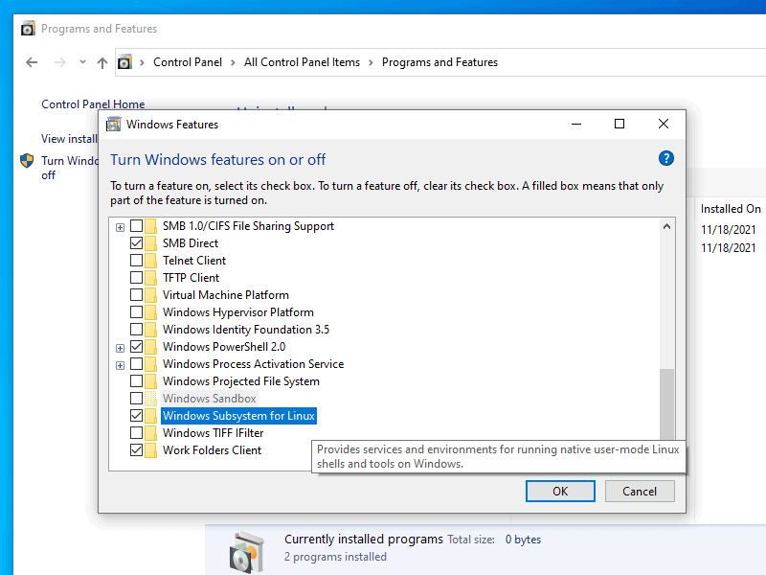The image size is (766, 575).
Task: Go forward with the right arrow
Action: pyautogui.click(x=59, y=62)
